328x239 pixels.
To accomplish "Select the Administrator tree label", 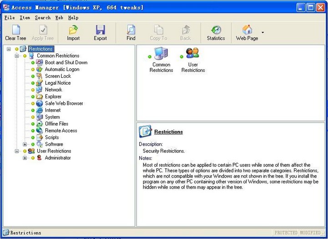I will coord(58,158).
